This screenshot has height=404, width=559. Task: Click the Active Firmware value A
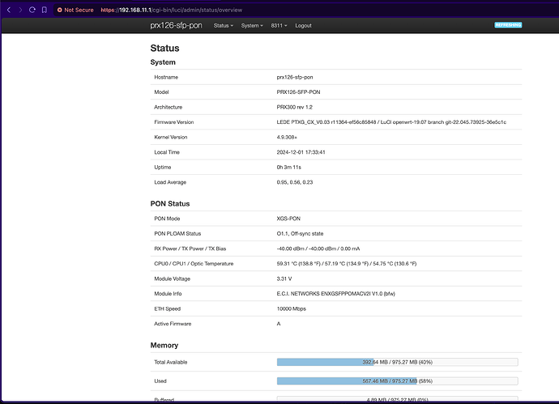coord(279,324)
